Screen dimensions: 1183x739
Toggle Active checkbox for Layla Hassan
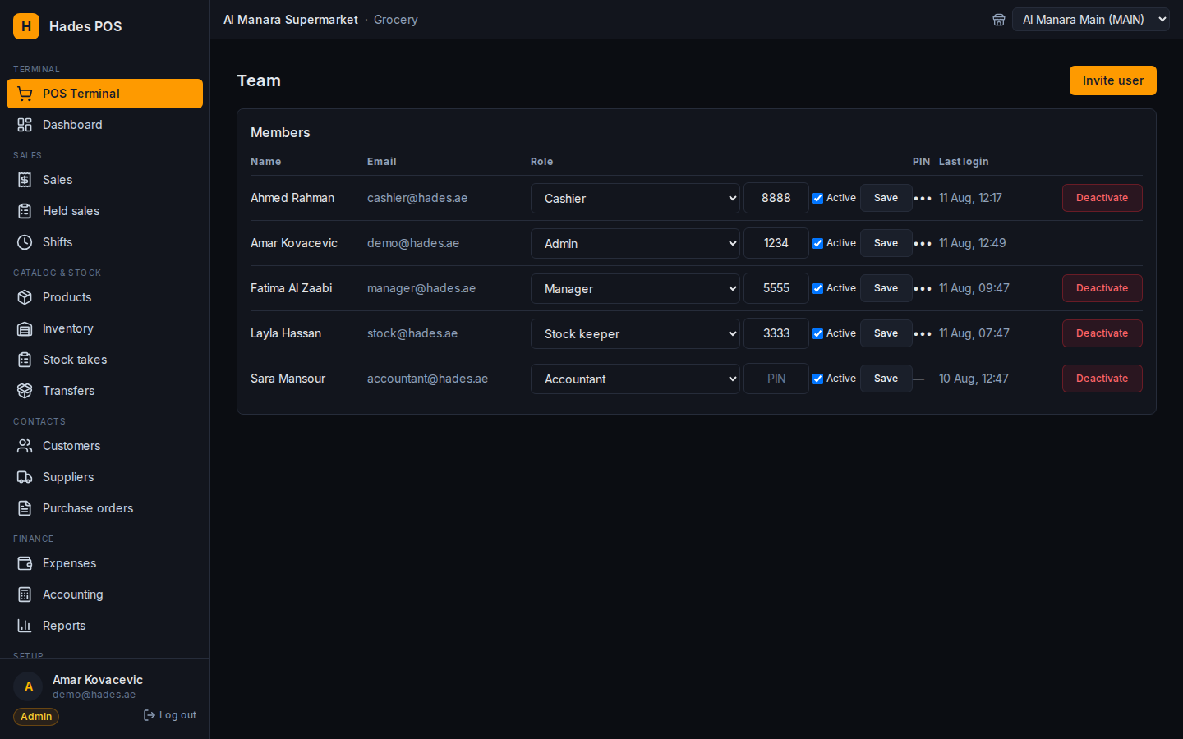pos(817,333)
